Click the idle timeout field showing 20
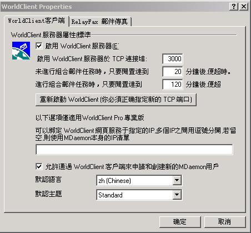This screenshot has height=233, width=251. pyautogui.click(x=173, y=72)
